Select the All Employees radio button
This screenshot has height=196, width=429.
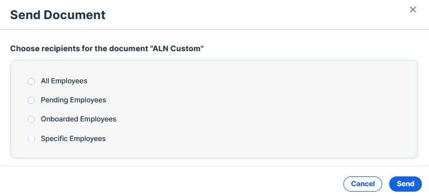(32, 82)
